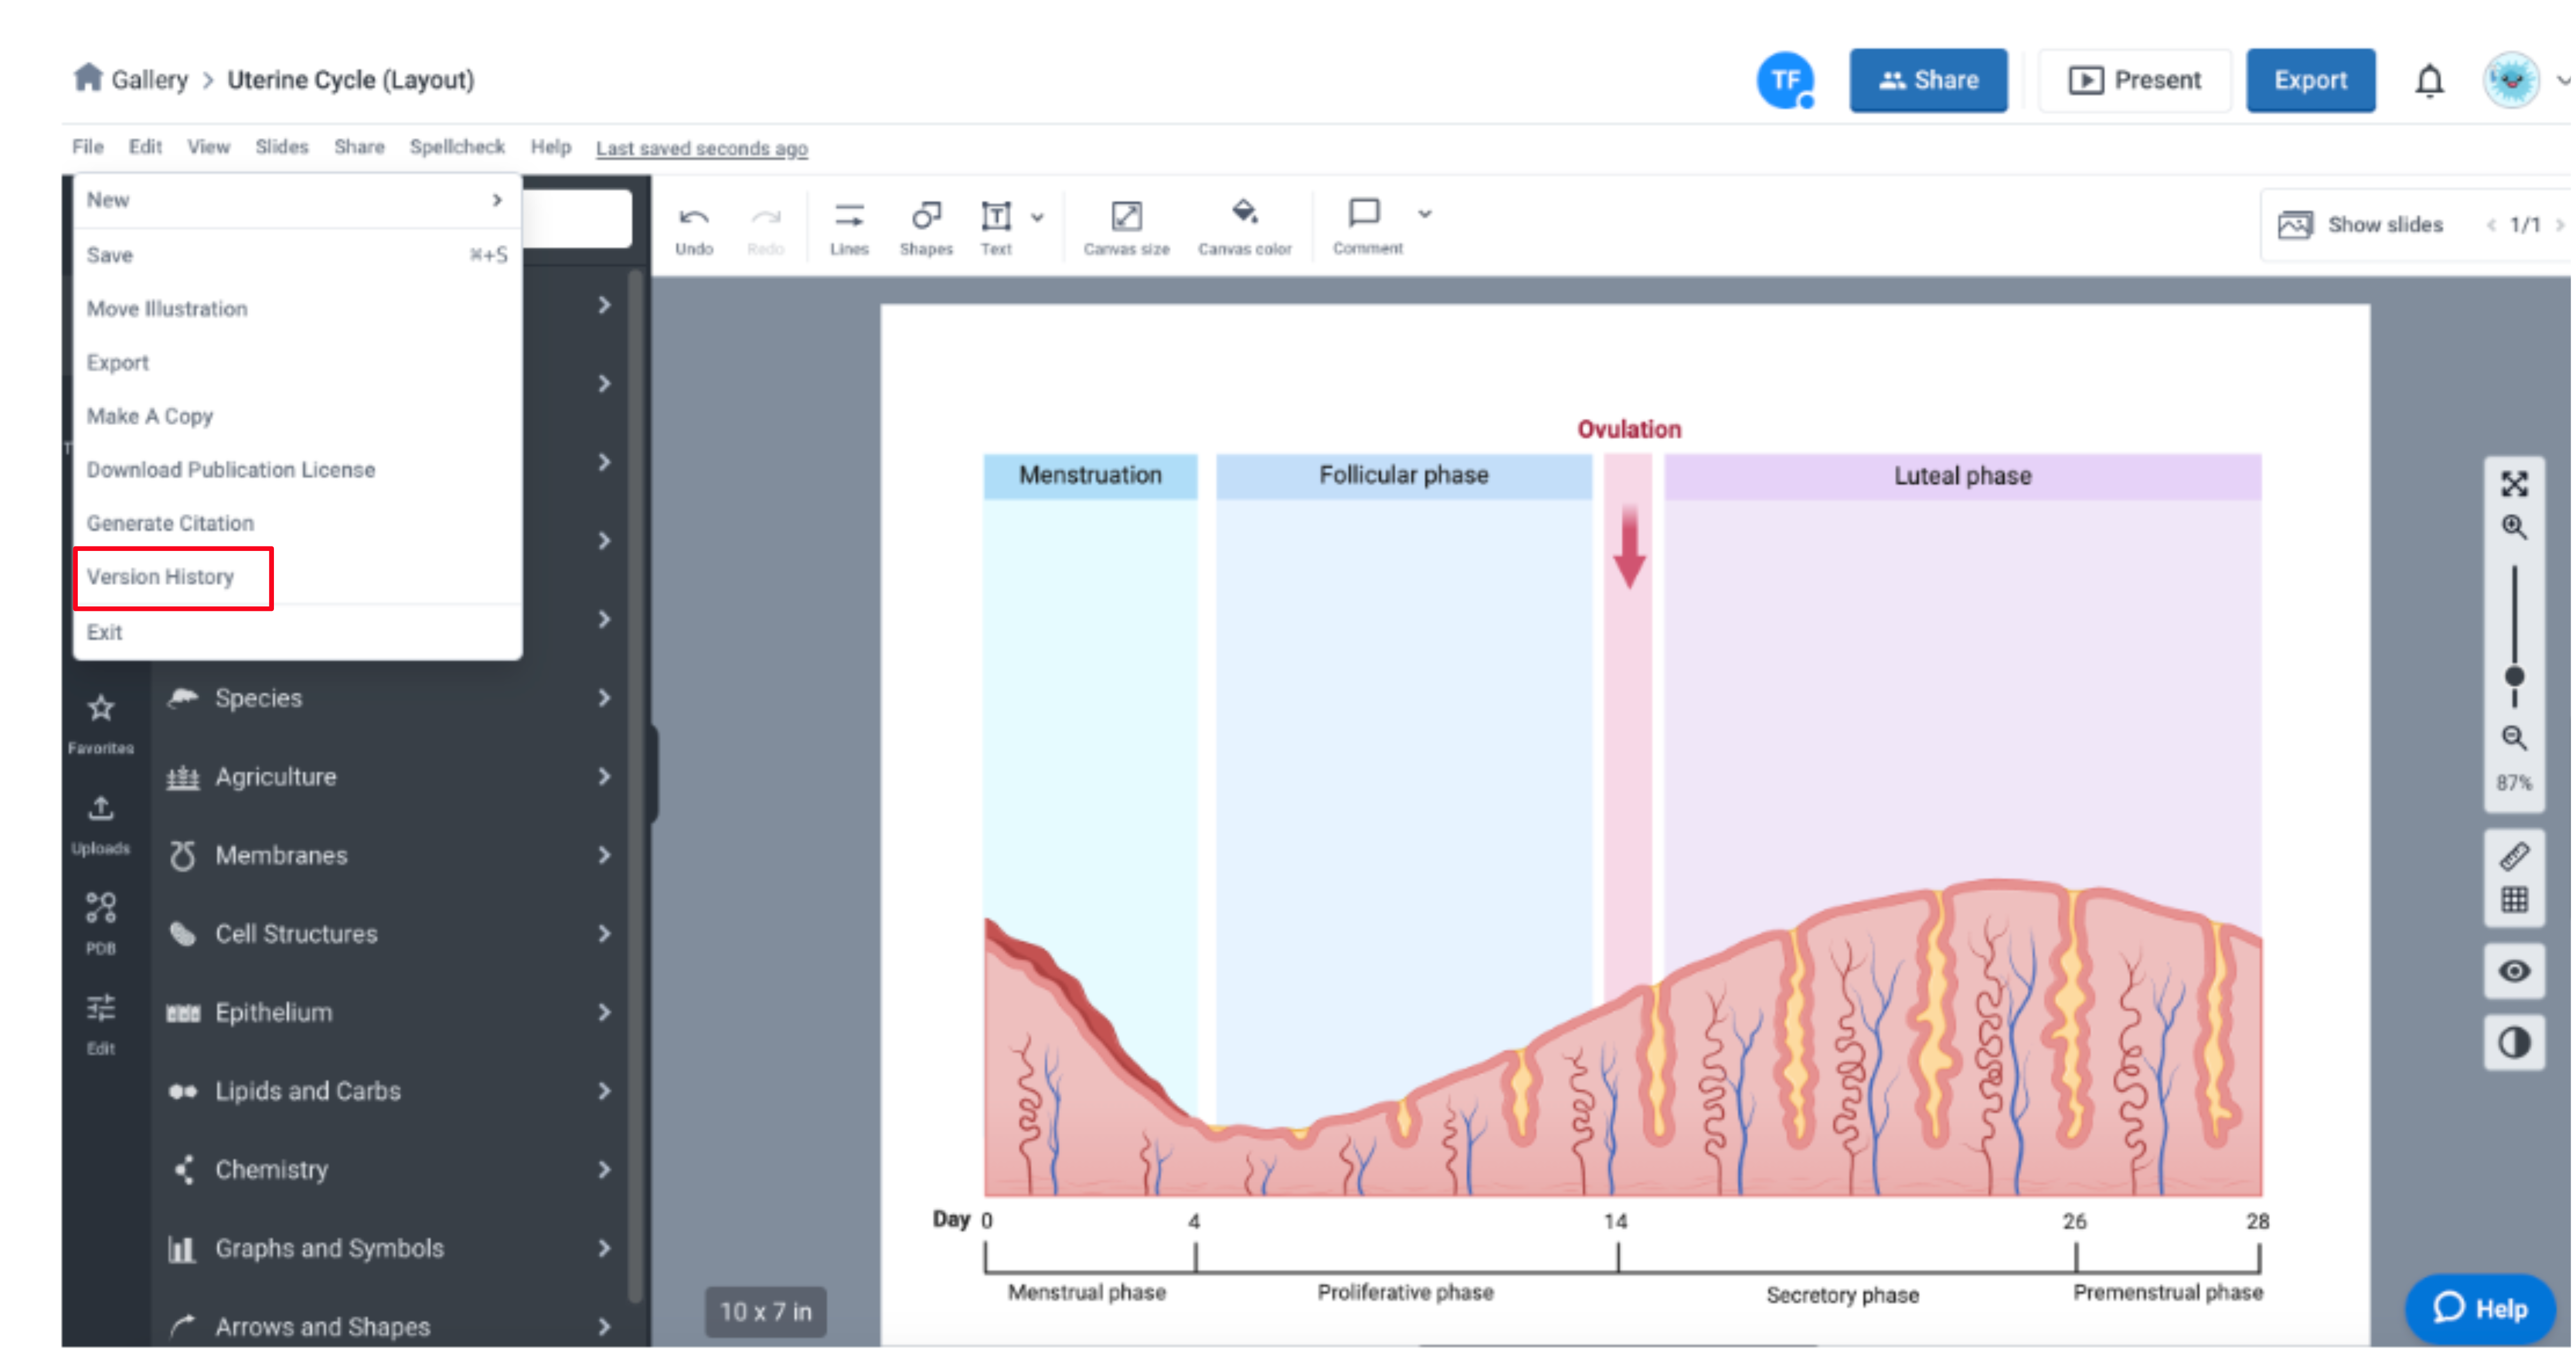The width and height of the screenshot is (2576, 1361).
Task: Choose Save from the File menu
Action: [297, 255]
